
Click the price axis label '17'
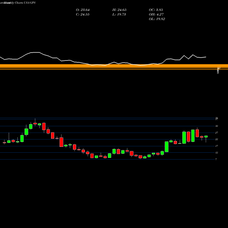click(x=217, y=146)
